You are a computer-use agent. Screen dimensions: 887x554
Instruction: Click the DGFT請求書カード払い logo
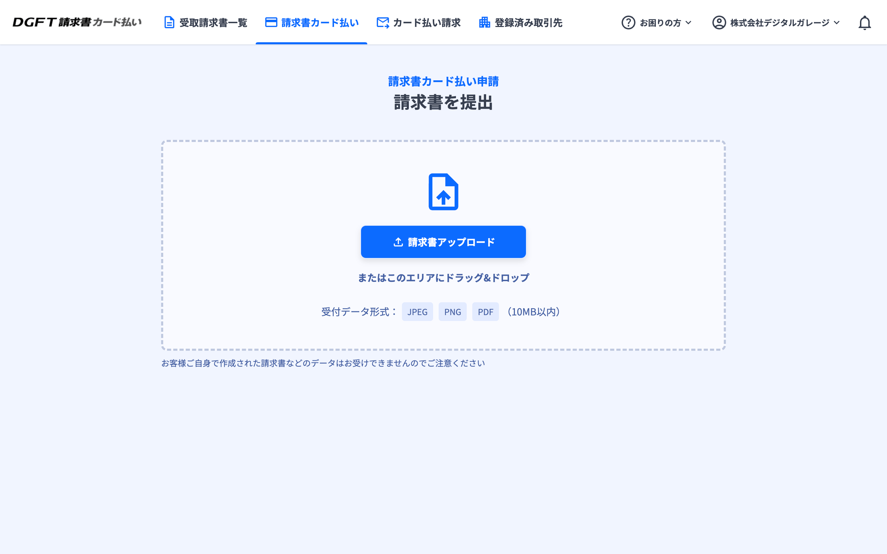(x=77, y=23)
